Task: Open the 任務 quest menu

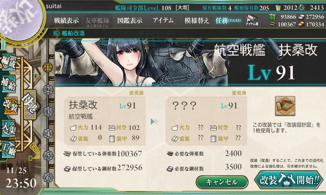Action: 228,20
